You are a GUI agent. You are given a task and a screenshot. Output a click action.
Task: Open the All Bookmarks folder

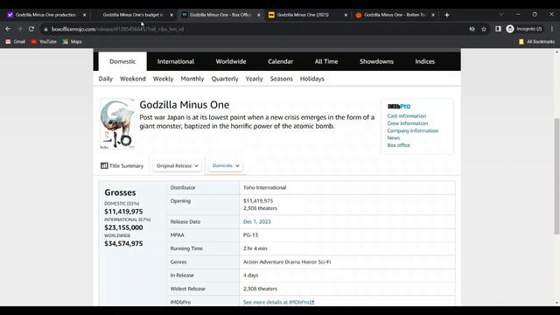point(536,42)
